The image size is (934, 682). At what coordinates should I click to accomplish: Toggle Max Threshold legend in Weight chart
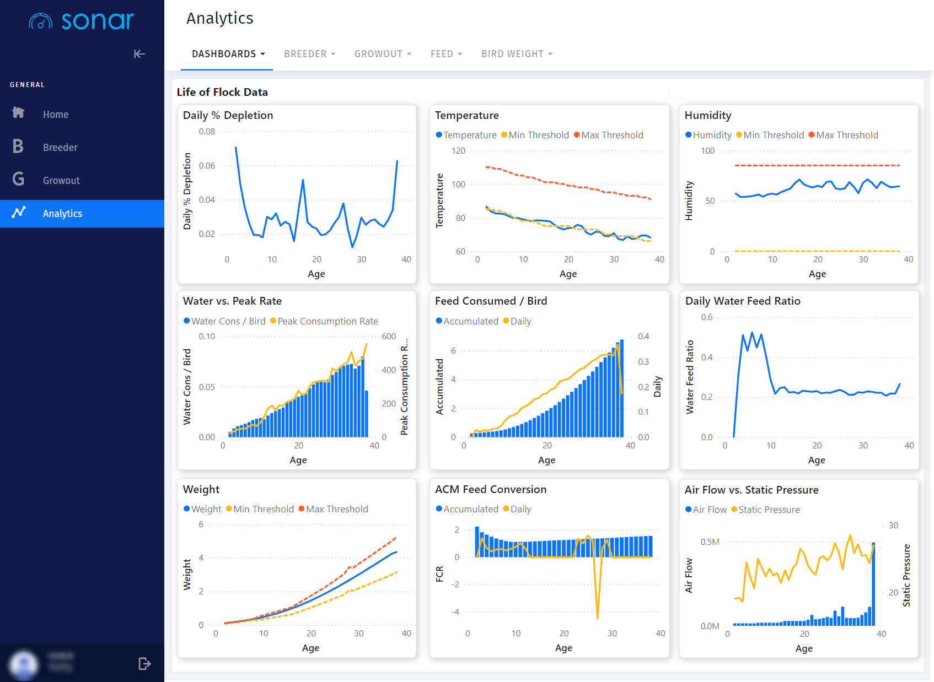[x=333, y=509]
